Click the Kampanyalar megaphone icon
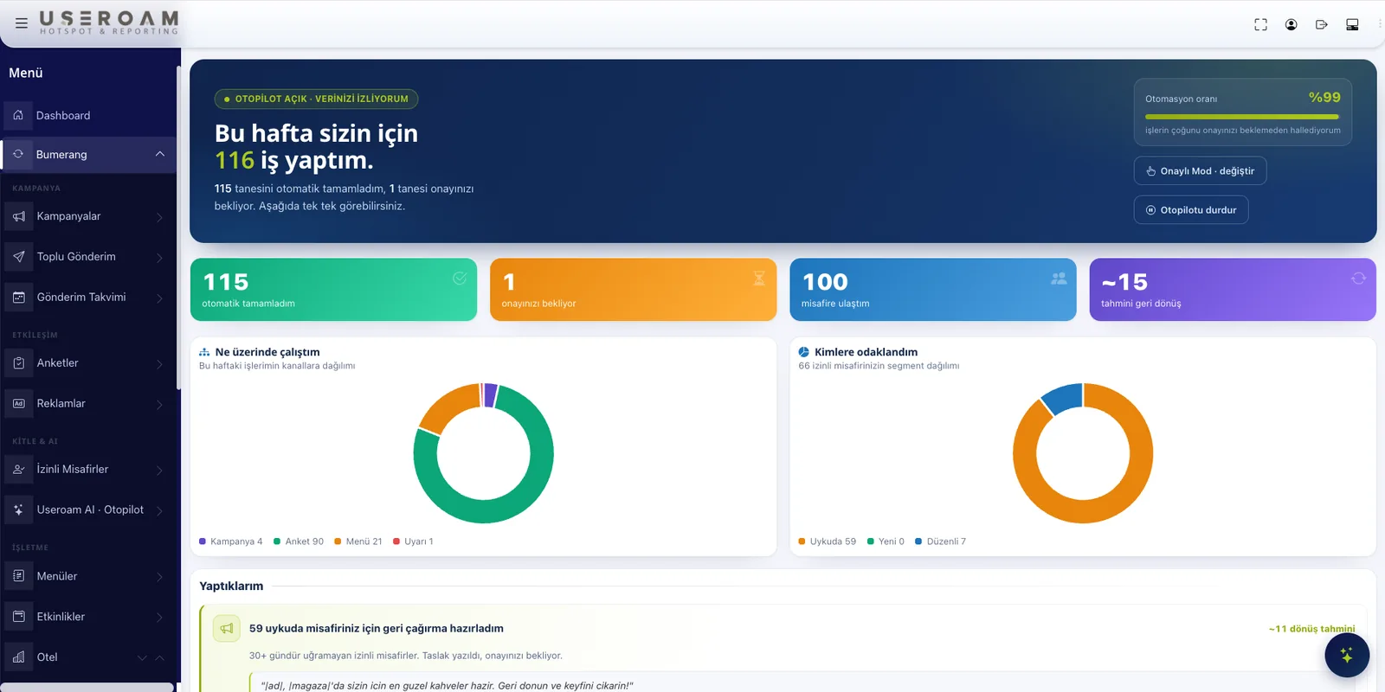The image size is (1385, 692). (19, 216)
